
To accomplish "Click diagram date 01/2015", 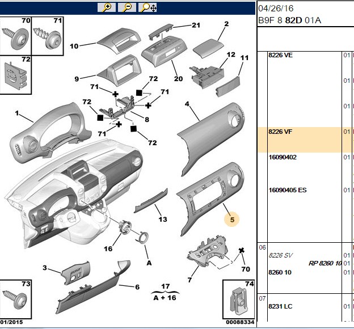I will (12, 322).
